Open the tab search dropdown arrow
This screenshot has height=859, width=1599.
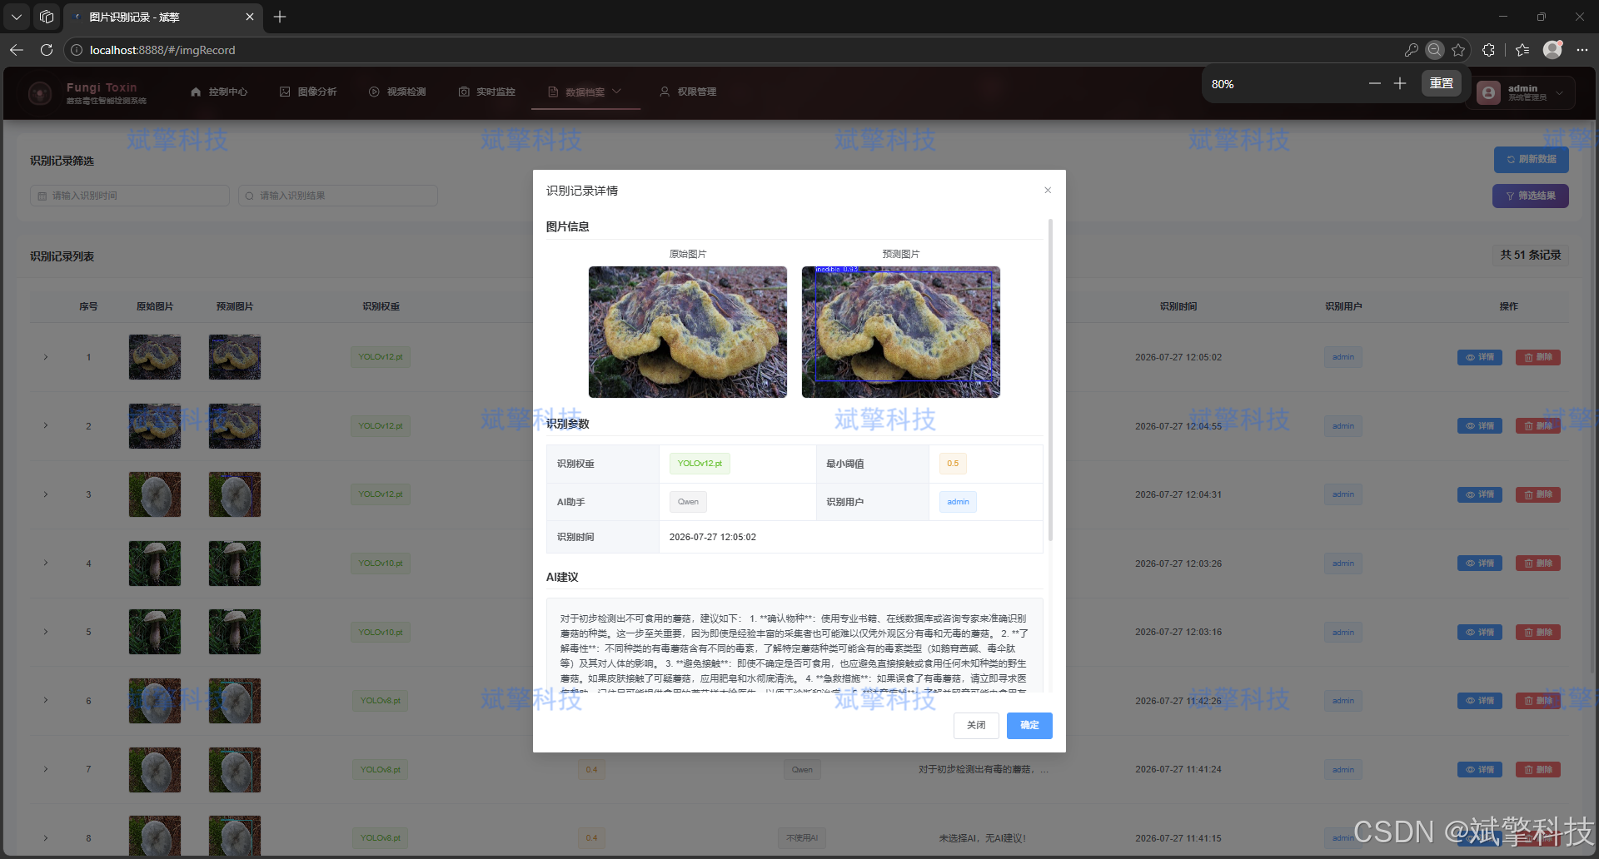[17, 17]
